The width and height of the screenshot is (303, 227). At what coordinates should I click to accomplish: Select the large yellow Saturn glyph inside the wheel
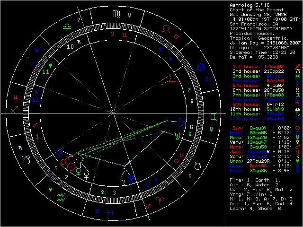[x=122, y=181]
